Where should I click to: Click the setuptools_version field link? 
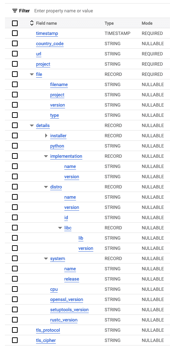coord(69,310)
